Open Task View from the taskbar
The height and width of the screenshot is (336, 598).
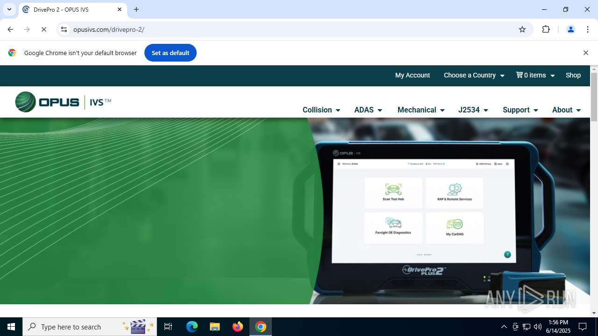[x=168, y=327]
